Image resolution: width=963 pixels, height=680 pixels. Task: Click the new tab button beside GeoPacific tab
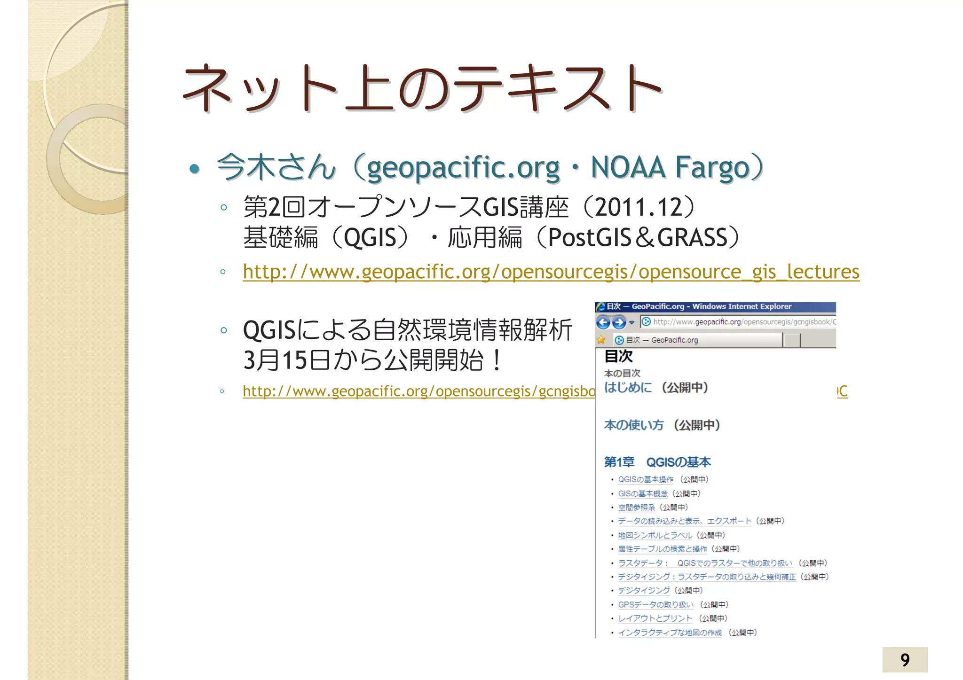click(792, 340)
